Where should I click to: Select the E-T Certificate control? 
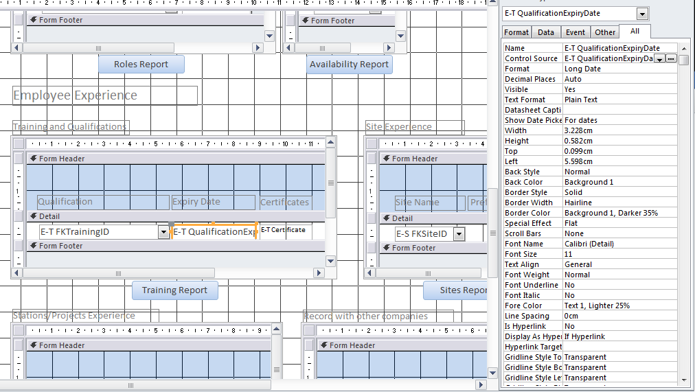coord(286,231)
